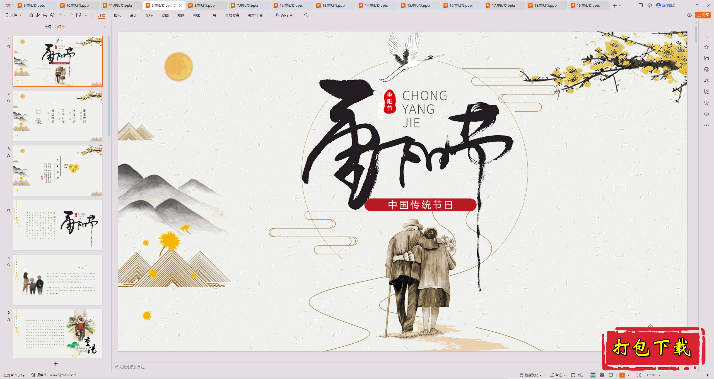Click the export to PDF icon
Screen dimensions: 714x379
[x=38, y=15]
